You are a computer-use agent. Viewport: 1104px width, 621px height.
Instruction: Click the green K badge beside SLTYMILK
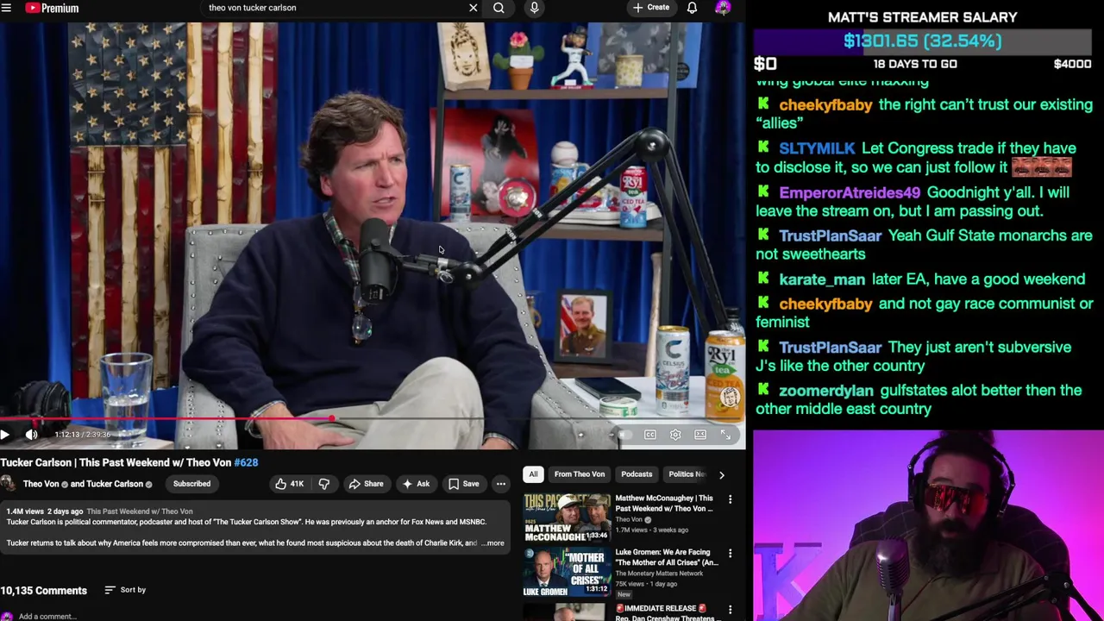tap(763, 148)
